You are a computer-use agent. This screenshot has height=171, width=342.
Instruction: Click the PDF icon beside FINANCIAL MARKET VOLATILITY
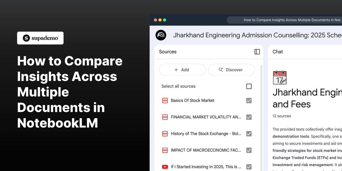(165, 117)
